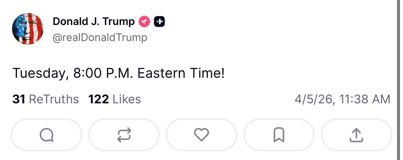Click the red verified checkmark badge

tap(144, 22)
